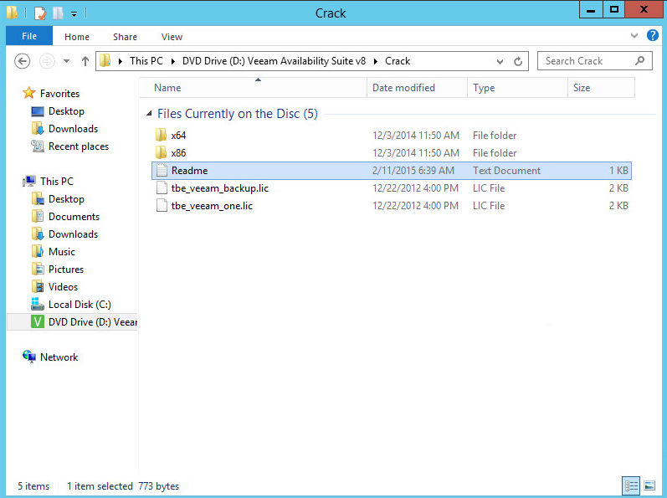Image resolution: width=667 pixels, height=498 pixels.
Task: Open the File menu tab
Action: click(29, 36)
